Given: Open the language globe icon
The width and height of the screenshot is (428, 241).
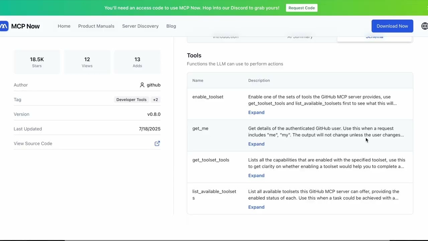Looking at the screenshot, I should coord(424,26).
